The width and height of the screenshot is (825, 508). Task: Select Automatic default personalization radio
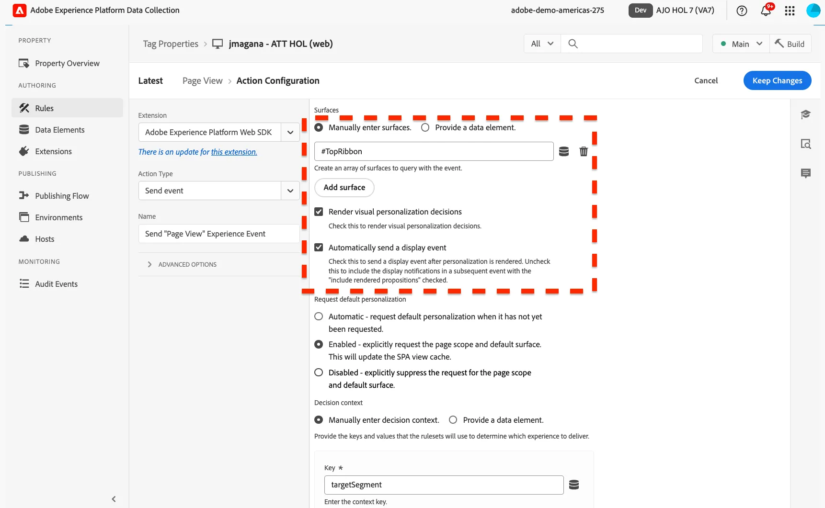point(319,316)
